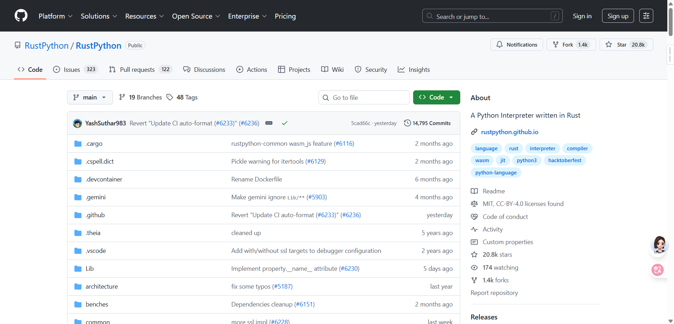Visit rustpython.github.io link
Viewport: 674px width, 324px height.
pos(509,132)
